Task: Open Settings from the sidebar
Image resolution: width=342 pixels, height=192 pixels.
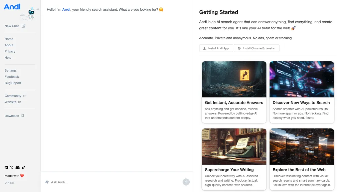Action: point(11,71)
